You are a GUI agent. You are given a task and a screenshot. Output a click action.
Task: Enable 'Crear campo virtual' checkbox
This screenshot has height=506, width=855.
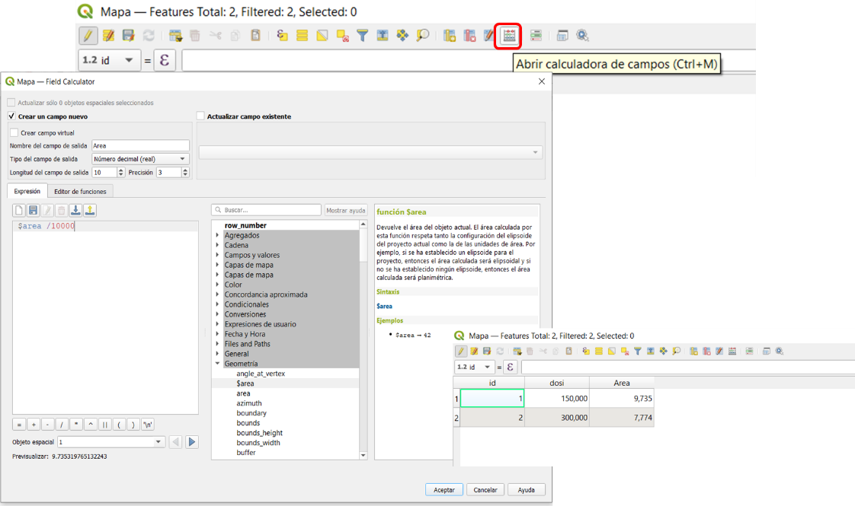click(14, 132)
